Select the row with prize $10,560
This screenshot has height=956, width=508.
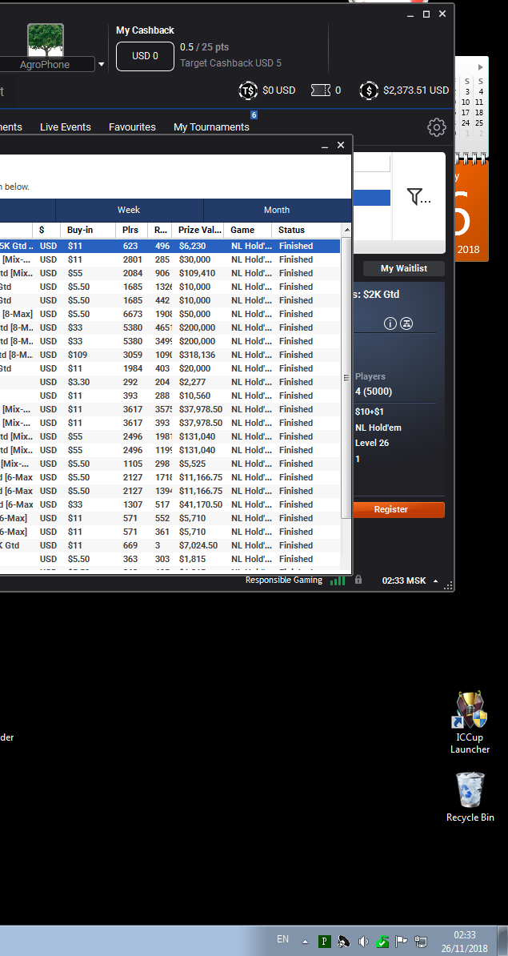(x=170, y=396)
